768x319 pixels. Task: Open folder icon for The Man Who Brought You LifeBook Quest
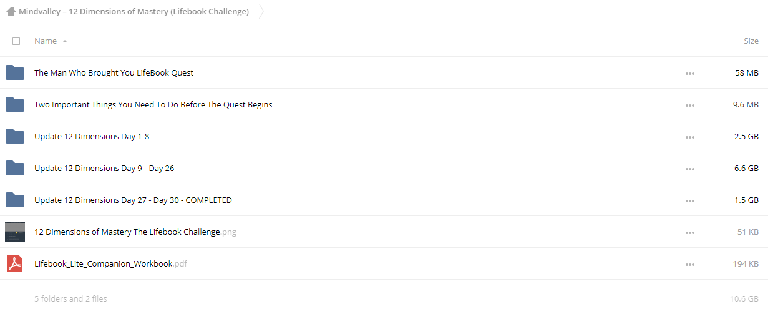point(15,72)
